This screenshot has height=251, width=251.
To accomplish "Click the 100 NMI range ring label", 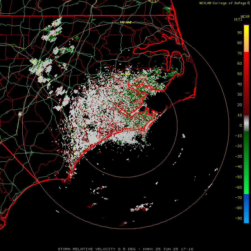I will pos(126,22).
